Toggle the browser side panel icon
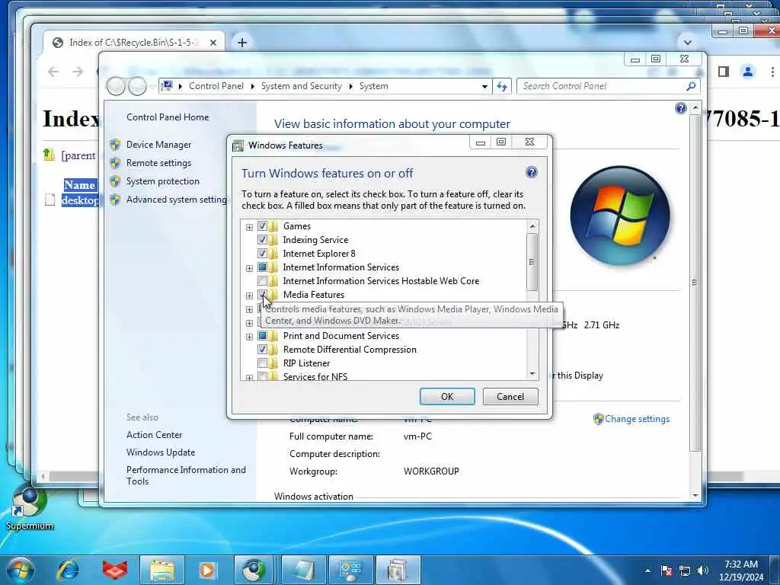780x585 pixels. click(724, 72)
